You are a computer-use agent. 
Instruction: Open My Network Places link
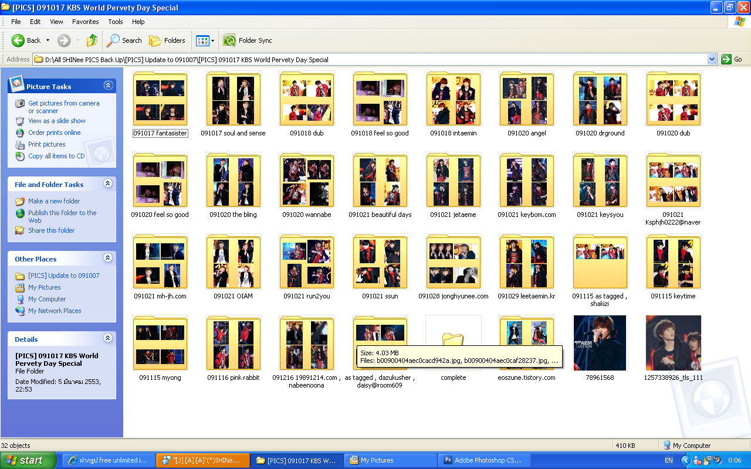55,311
